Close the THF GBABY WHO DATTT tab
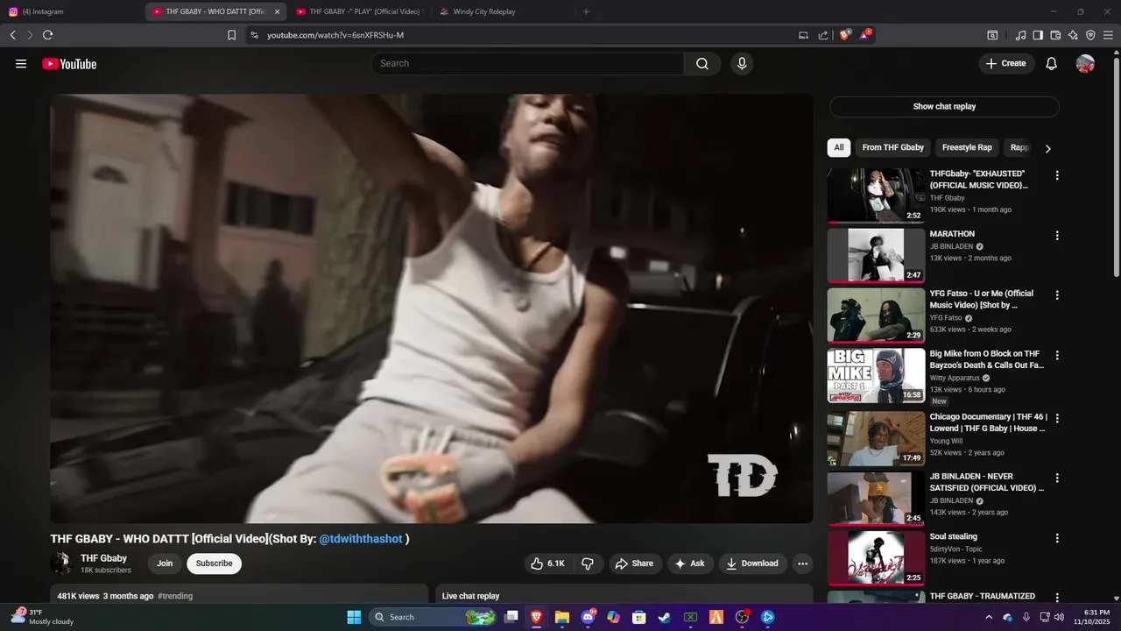Viewport: 1121px width, 631px height. [x=277, y=11]
